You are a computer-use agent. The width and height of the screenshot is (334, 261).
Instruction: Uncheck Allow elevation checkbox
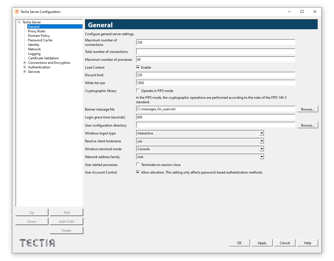tap(138, 172)
